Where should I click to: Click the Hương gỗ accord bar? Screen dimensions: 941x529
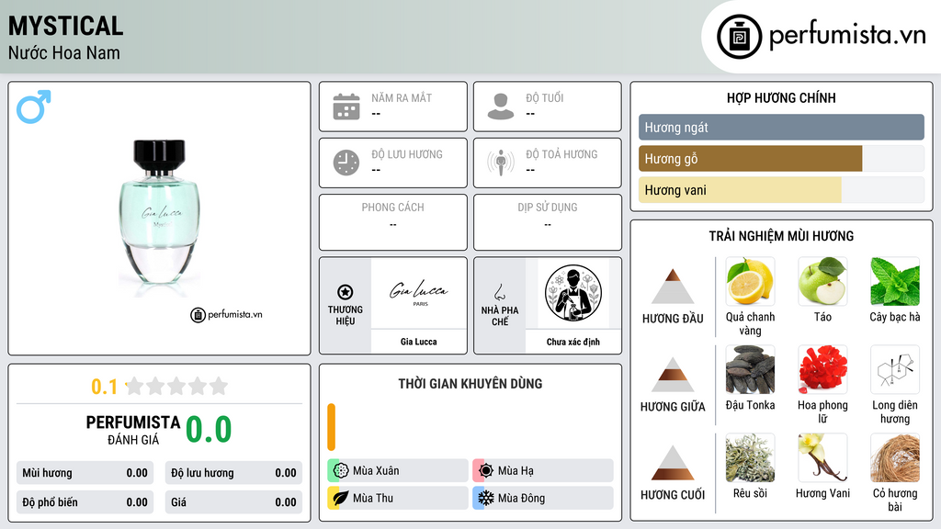coord(781,159)
